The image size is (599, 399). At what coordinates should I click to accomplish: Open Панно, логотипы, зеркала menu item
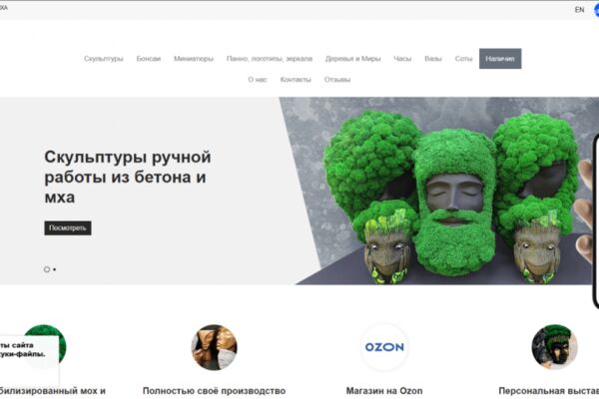(270, 59)
